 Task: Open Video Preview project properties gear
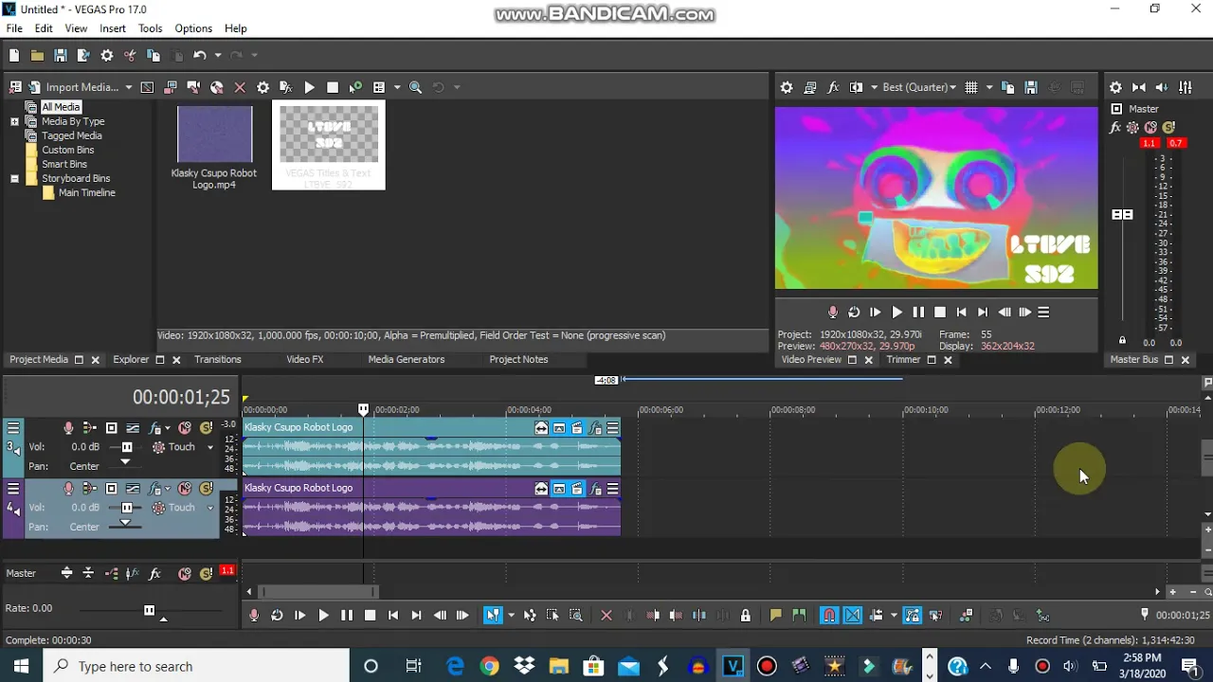[x=787, y=87]
